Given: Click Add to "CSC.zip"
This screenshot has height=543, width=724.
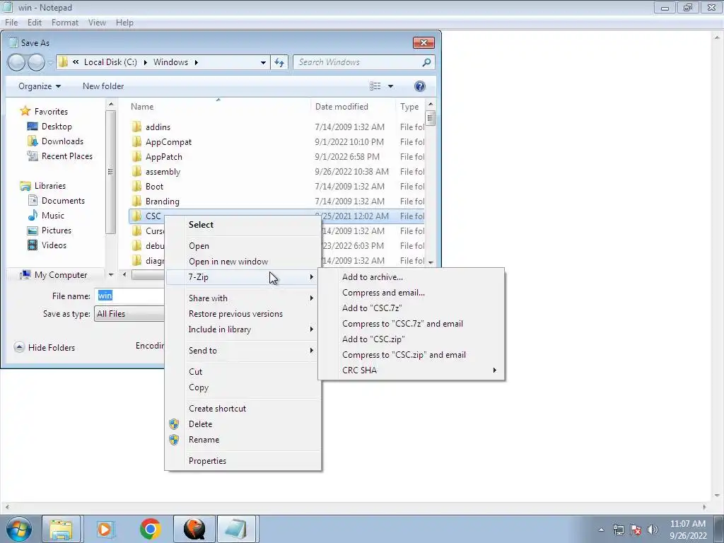Looking at the screenshot, I should [411, 339].
